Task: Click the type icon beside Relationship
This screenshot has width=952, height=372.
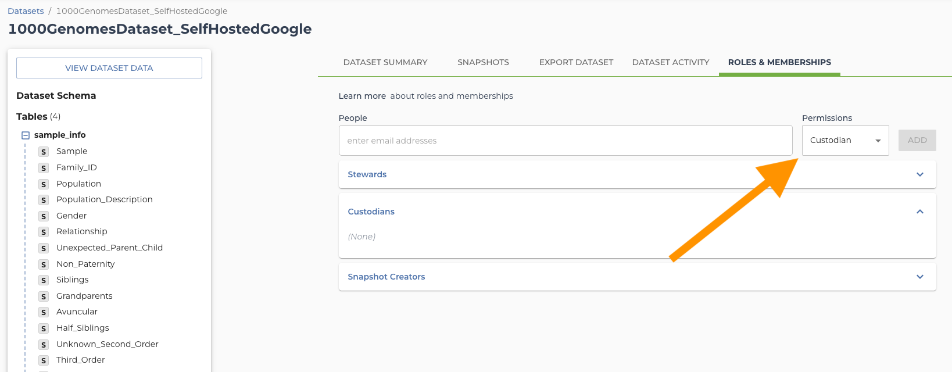Action: point(44,232)
